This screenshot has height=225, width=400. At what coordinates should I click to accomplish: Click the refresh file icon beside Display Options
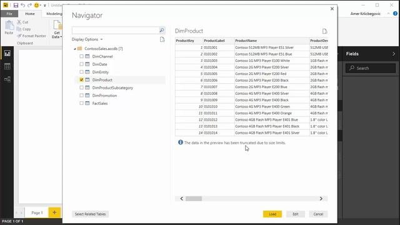162,39
